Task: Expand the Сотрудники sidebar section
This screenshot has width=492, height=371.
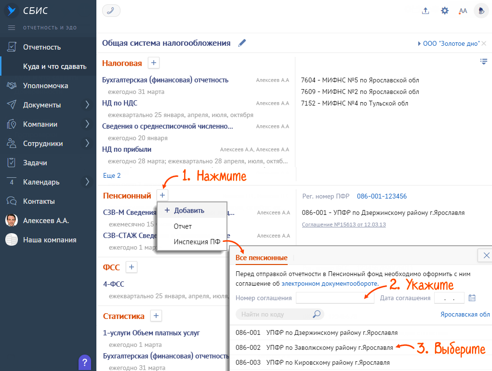Action: pyautogui.click(x=87, y=143)
